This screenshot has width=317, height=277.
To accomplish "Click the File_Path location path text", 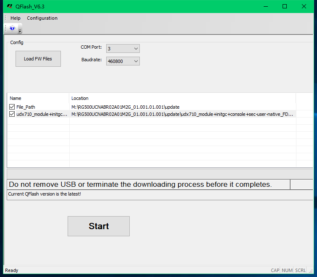I will pyautogui.click(x=126, y=107).
